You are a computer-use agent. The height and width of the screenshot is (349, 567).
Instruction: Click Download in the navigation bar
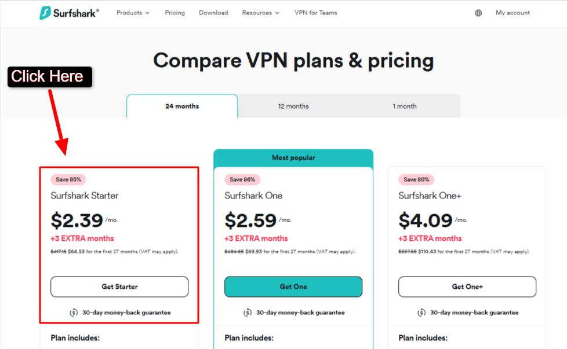pyautogui.click(x=213, y=12)
